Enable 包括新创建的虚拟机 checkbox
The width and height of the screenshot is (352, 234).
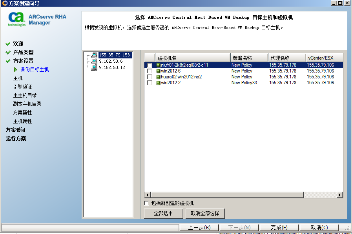coord(146,203)
